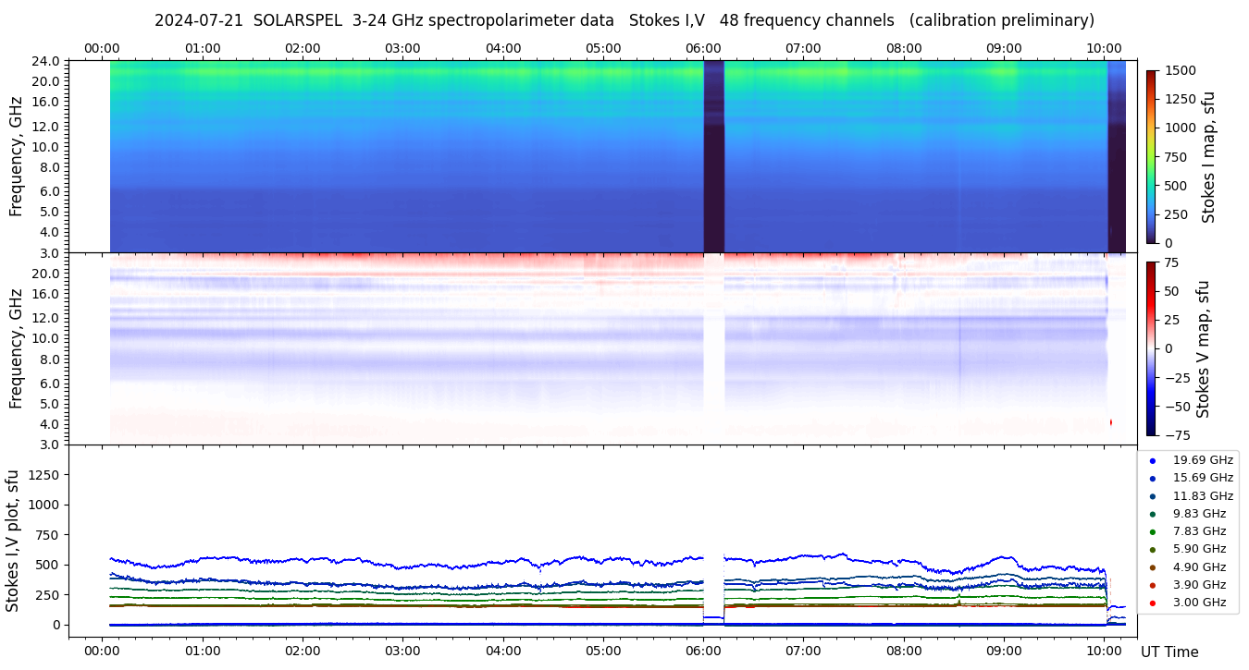Image resolution: width=1249 pixels, height=670 pixels.
Task: Click the 'Stokes I,V plot, sfu' axis label
Action: coord(13,540)
